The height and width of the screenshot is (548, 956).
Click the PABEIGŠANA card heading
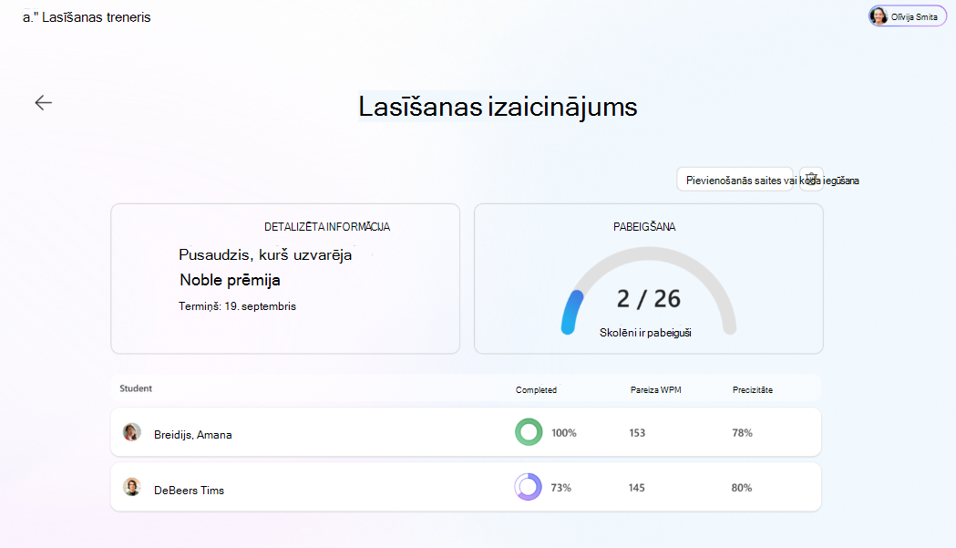pyautogui.click(x=644, y=226)
